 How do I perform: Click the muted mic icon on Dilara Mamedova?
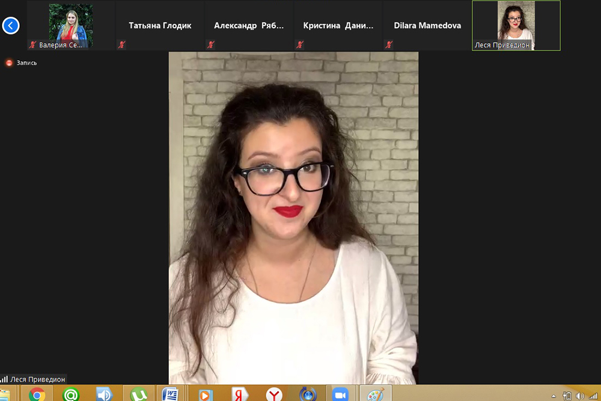point(389,44)
